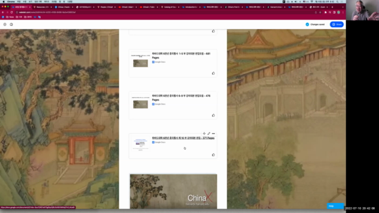The height and width of the screenshot is (213, 379).
Task: Switch to the Introduction tab
Action: coord(191,7)
